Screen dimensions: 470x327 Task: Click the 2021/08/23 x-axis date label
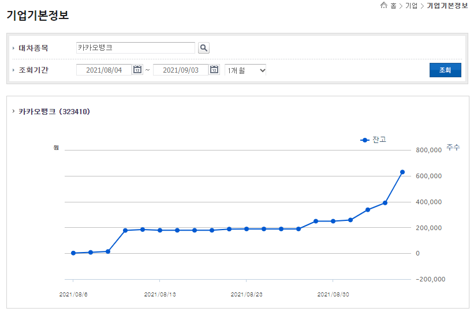247,294
